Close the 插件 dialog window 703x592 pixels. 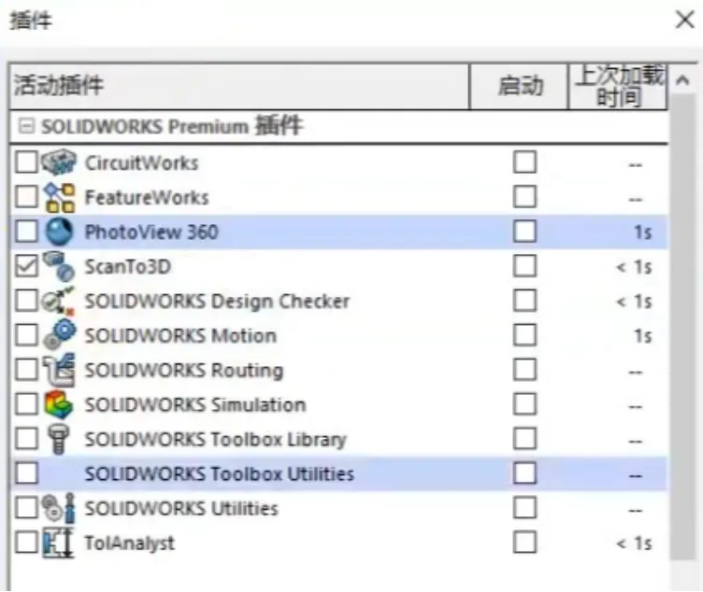coord(684,21)
